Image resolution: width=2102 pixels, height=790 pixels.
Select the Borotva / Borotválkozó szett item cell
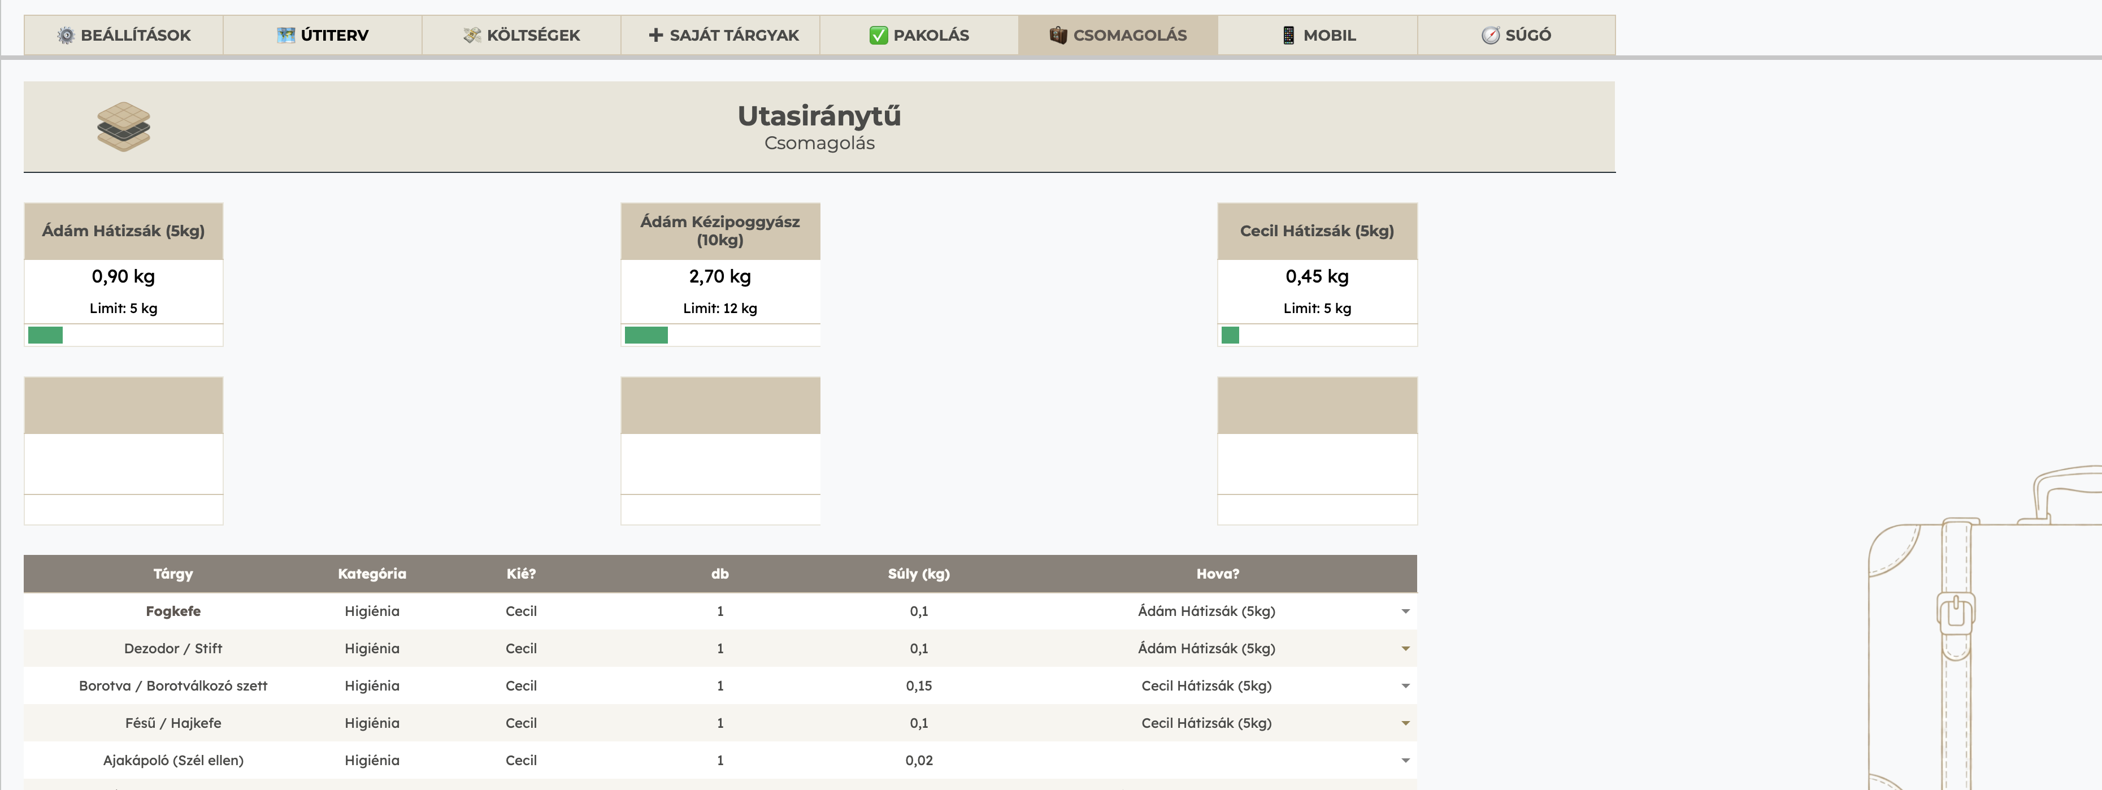point(173,685)
